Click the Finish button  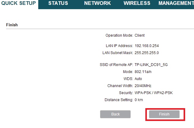164,114
